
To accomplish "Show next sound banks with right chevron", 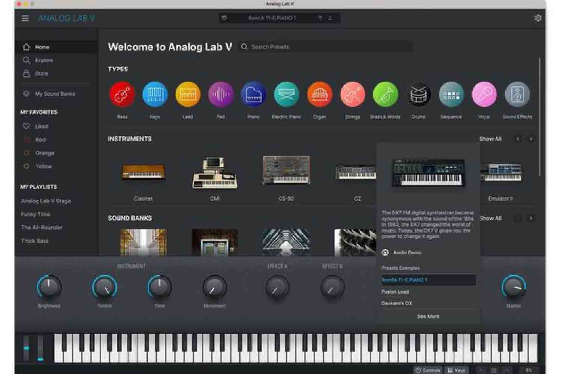I will tap(531, 218).
